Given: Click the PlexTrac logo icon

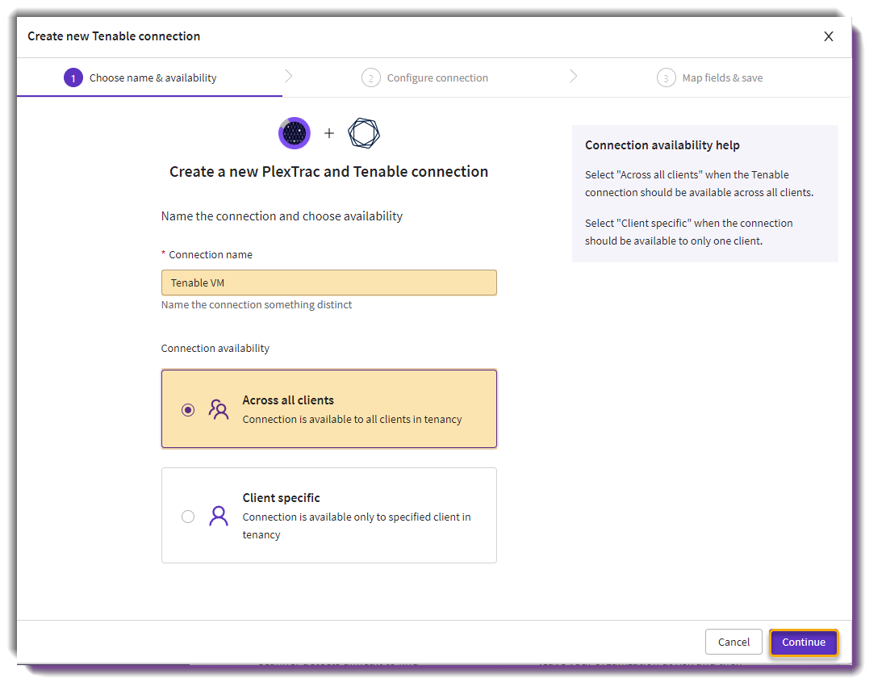Looking at the screenshot, I should [295, 133].
